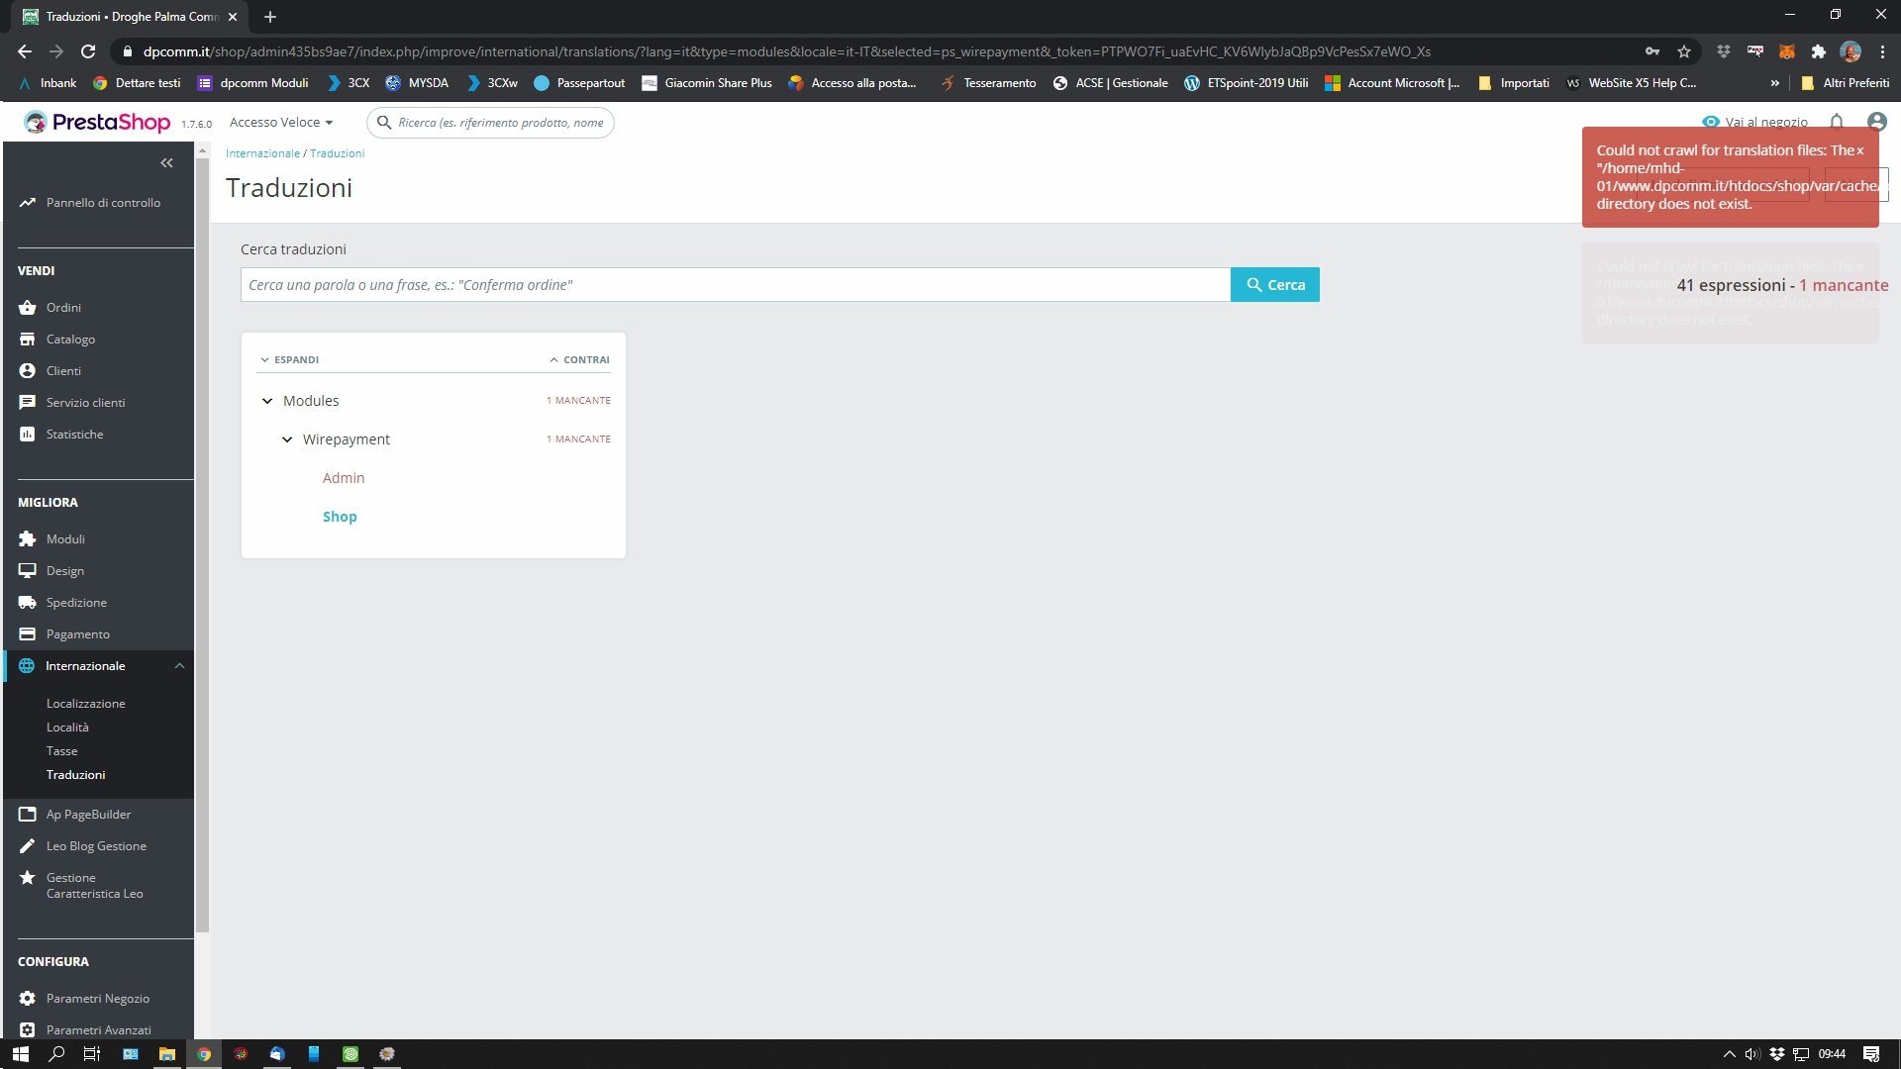1901x1069 pixels.
Task: Bookmark page with browser star icon
Action: tap(1684, 51)
